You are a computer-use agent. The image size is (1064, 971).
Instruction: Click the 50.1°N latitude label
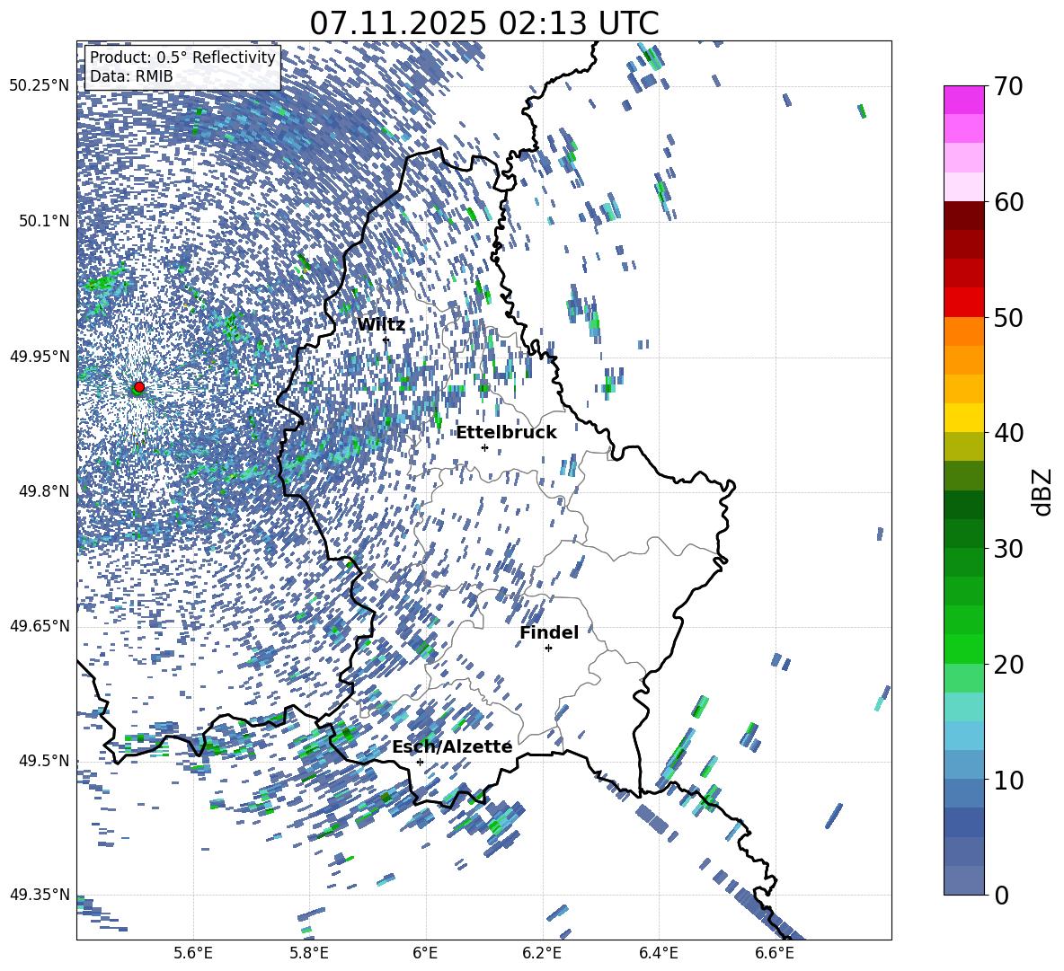coord(43,221)
